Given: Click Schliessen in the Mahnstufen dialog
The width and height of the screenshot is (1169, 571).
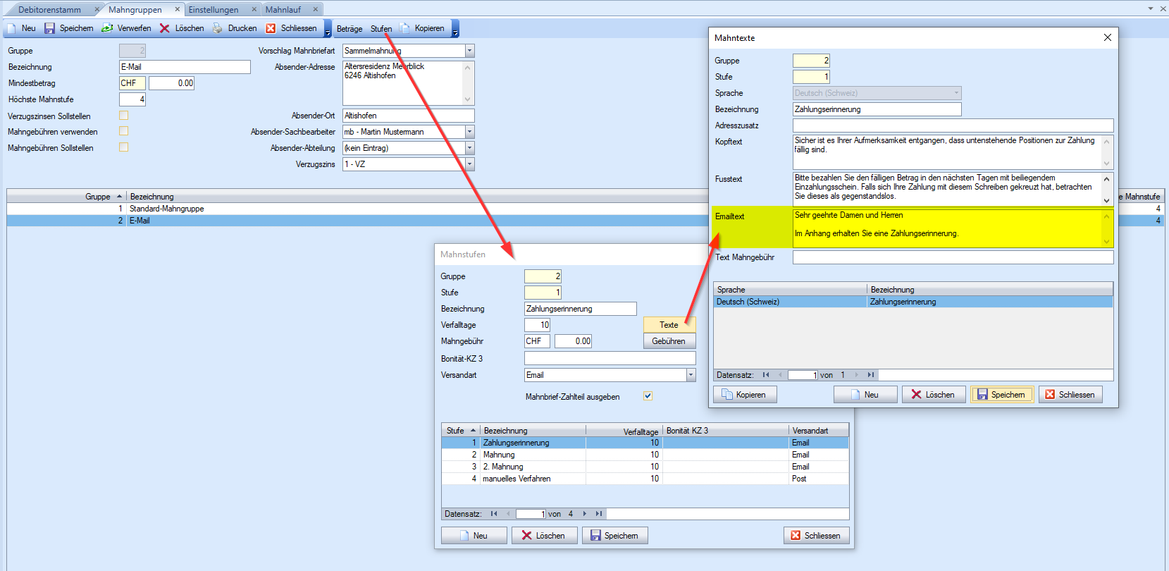Looking at the screenshot, I should pos(817,536).
